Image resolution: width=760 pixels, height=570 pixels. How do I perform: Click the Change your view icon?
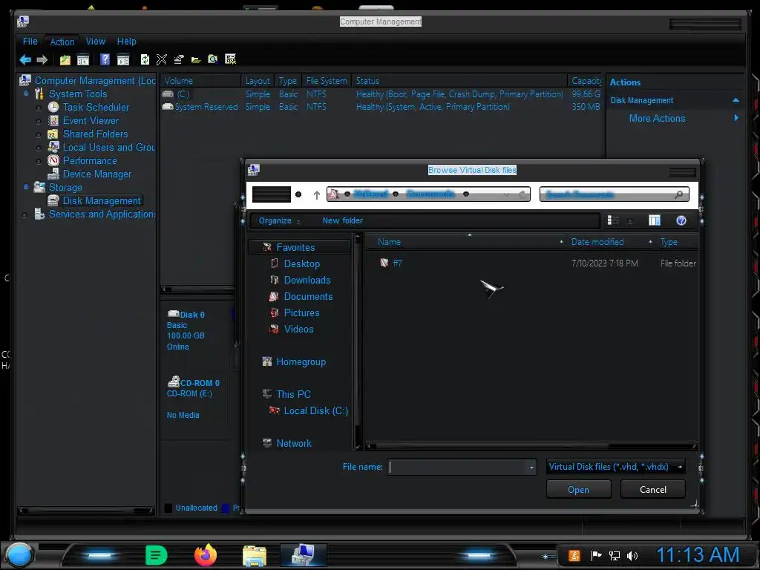tap(613, 220)
